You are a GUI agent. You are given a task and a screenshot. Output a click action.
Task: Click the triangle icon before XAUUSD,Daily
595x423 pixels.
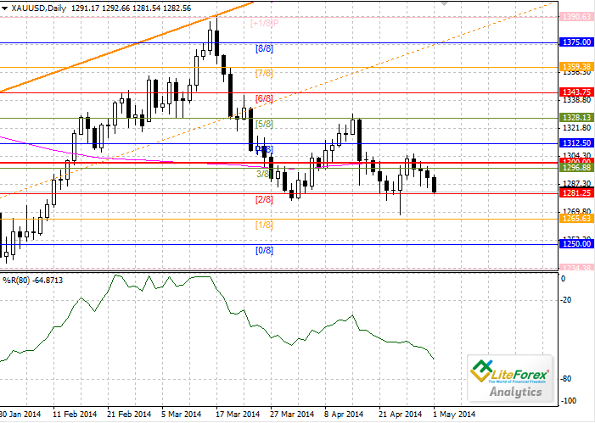[5, 7]
